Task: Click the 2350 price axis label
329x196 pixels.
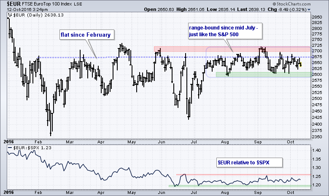Action: click(x=317, y=137)
